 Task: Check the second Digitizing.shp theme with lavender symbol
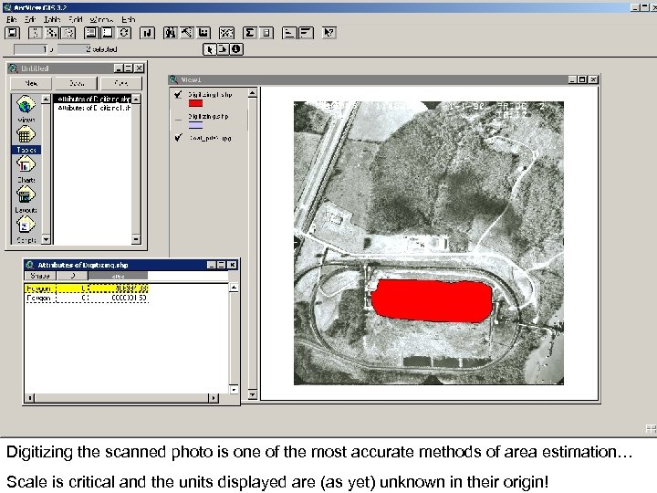pos(179,120)
